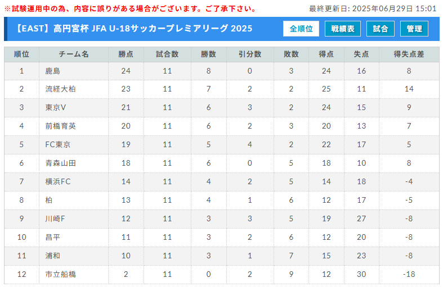The width and height of the screenshot is (443, 287).
Task: Click the チーム名 column header
Action: [74, 54]
